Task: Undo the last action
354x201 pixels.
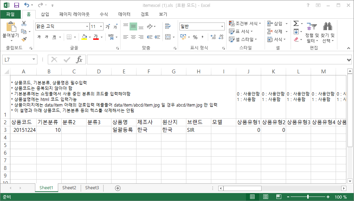Action: click(x=27, y=5)
